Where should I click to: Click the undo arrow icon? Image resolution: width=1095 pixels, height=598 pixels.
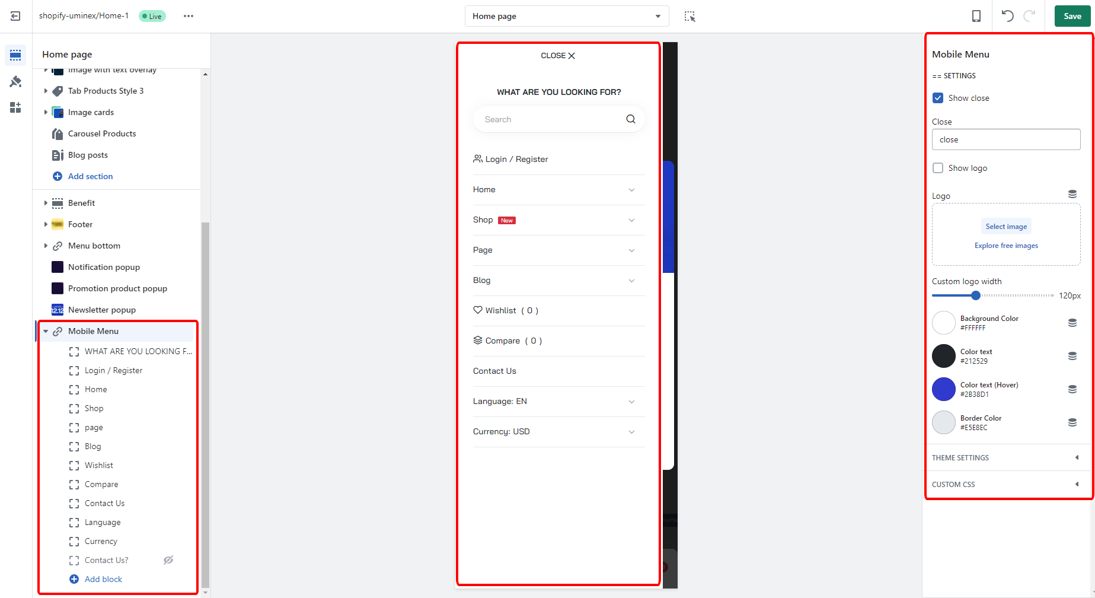[x=1007, y=16]
